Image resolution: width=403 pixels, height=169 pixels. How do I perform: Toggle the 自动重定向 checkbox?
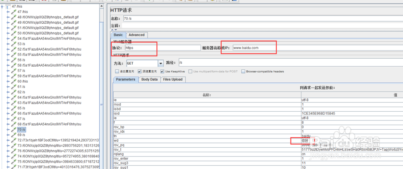[117, 71]
